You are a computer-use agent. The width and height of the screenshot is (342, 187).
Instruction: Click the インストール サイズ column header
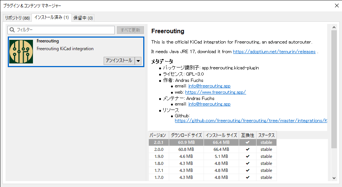pyautogui.click(x=221, y=135)
